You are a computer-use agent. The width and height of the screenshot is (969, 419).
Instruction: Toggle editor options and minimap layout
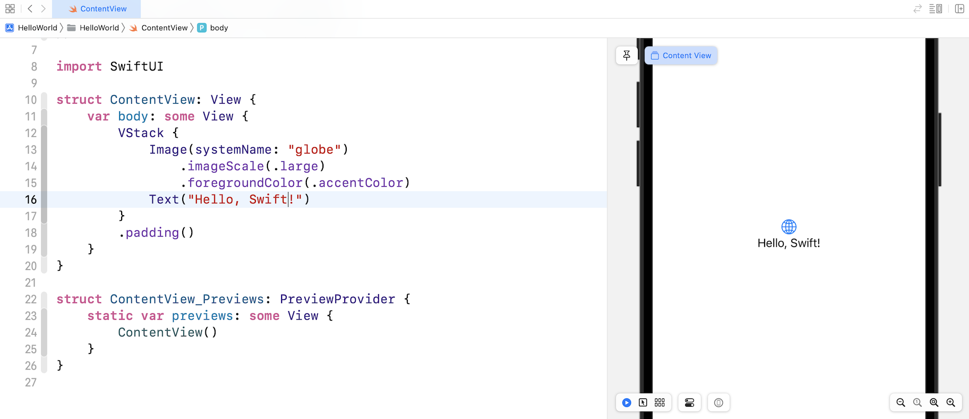[x=935, y=9]
